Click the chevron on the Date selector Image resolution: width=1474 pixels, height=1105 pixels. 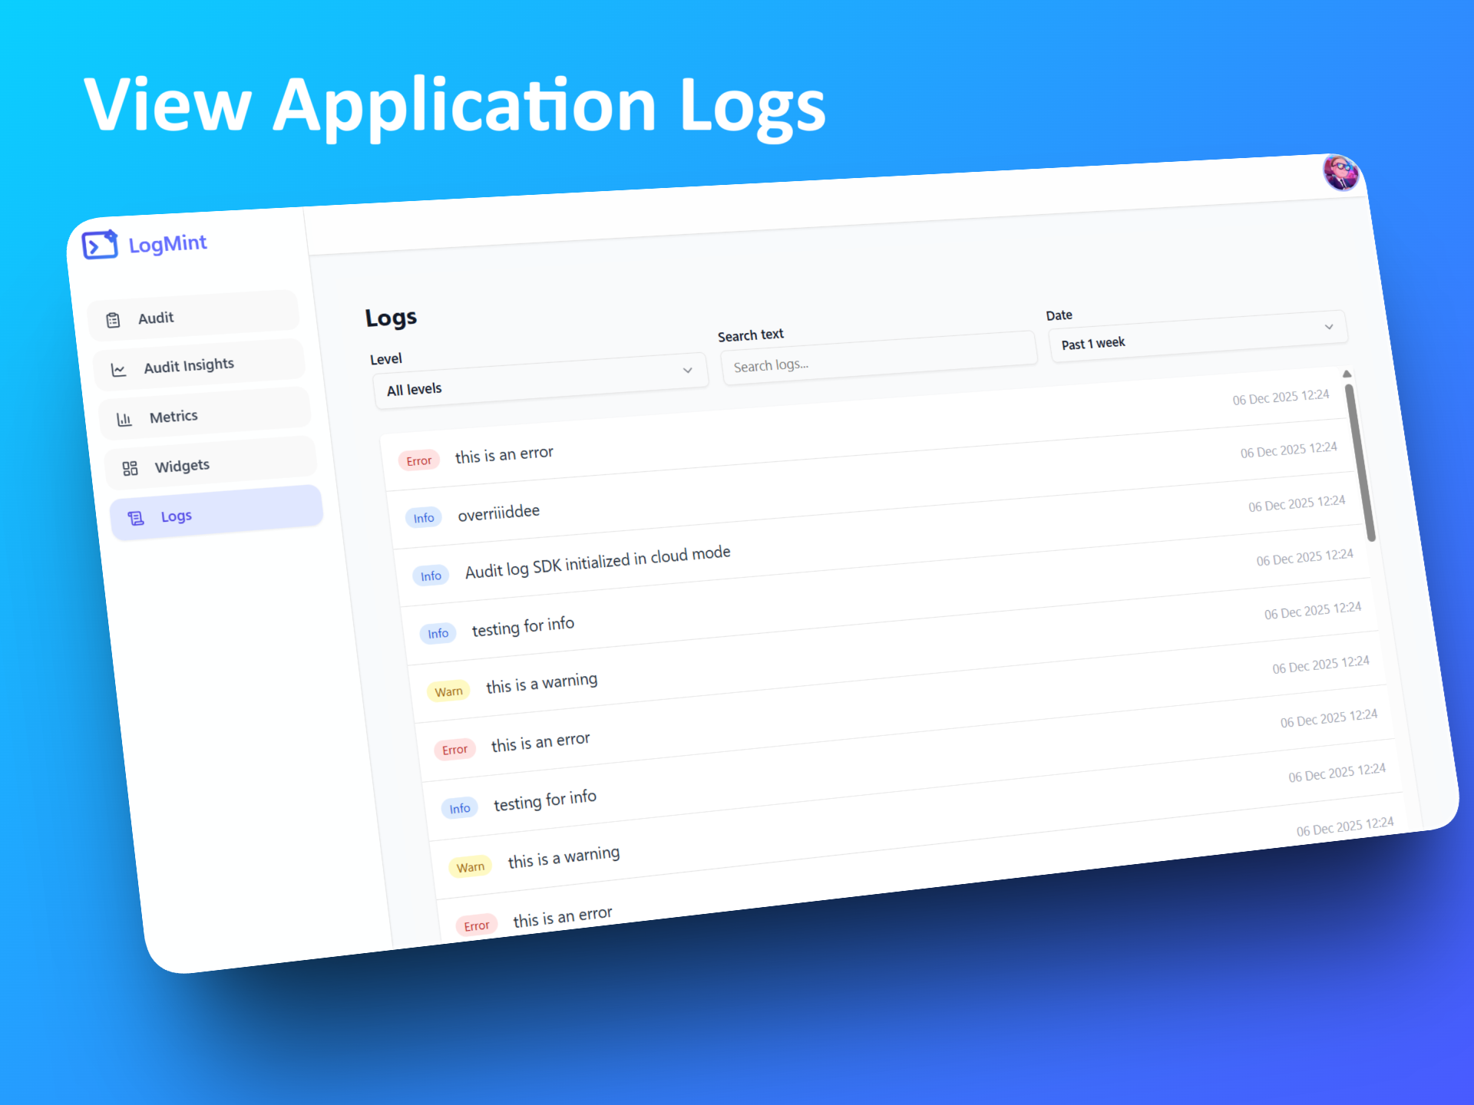point(1330,327)
